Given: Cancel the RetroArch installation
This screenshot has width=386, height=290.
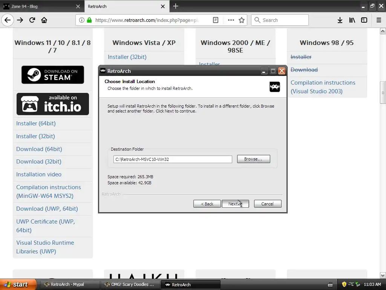Looking at the screenshot, I should (268, 204).
